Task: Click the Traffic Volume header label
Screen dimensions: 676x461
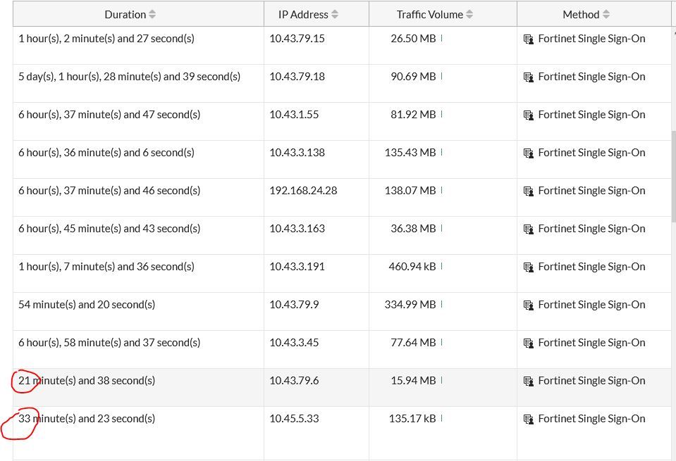Action: [429, 15]
